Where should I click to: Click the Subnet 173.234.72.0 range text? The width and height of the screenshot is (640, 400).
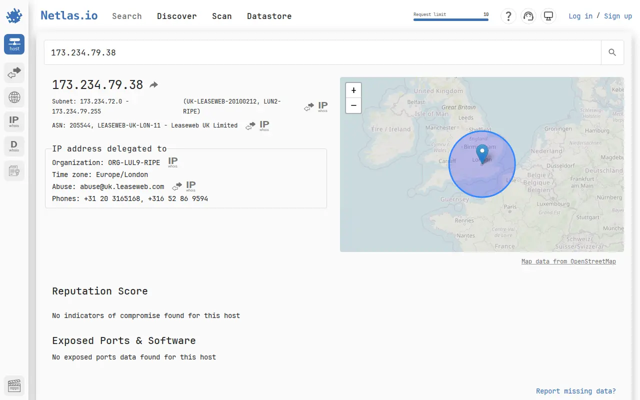pos(90,106)
